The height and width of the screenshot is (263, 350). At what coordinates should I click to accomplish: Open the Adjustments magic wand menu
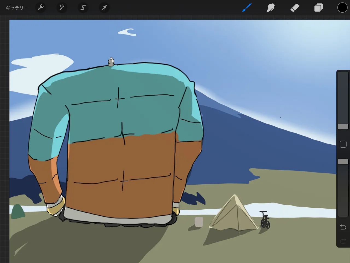(62, 8)
